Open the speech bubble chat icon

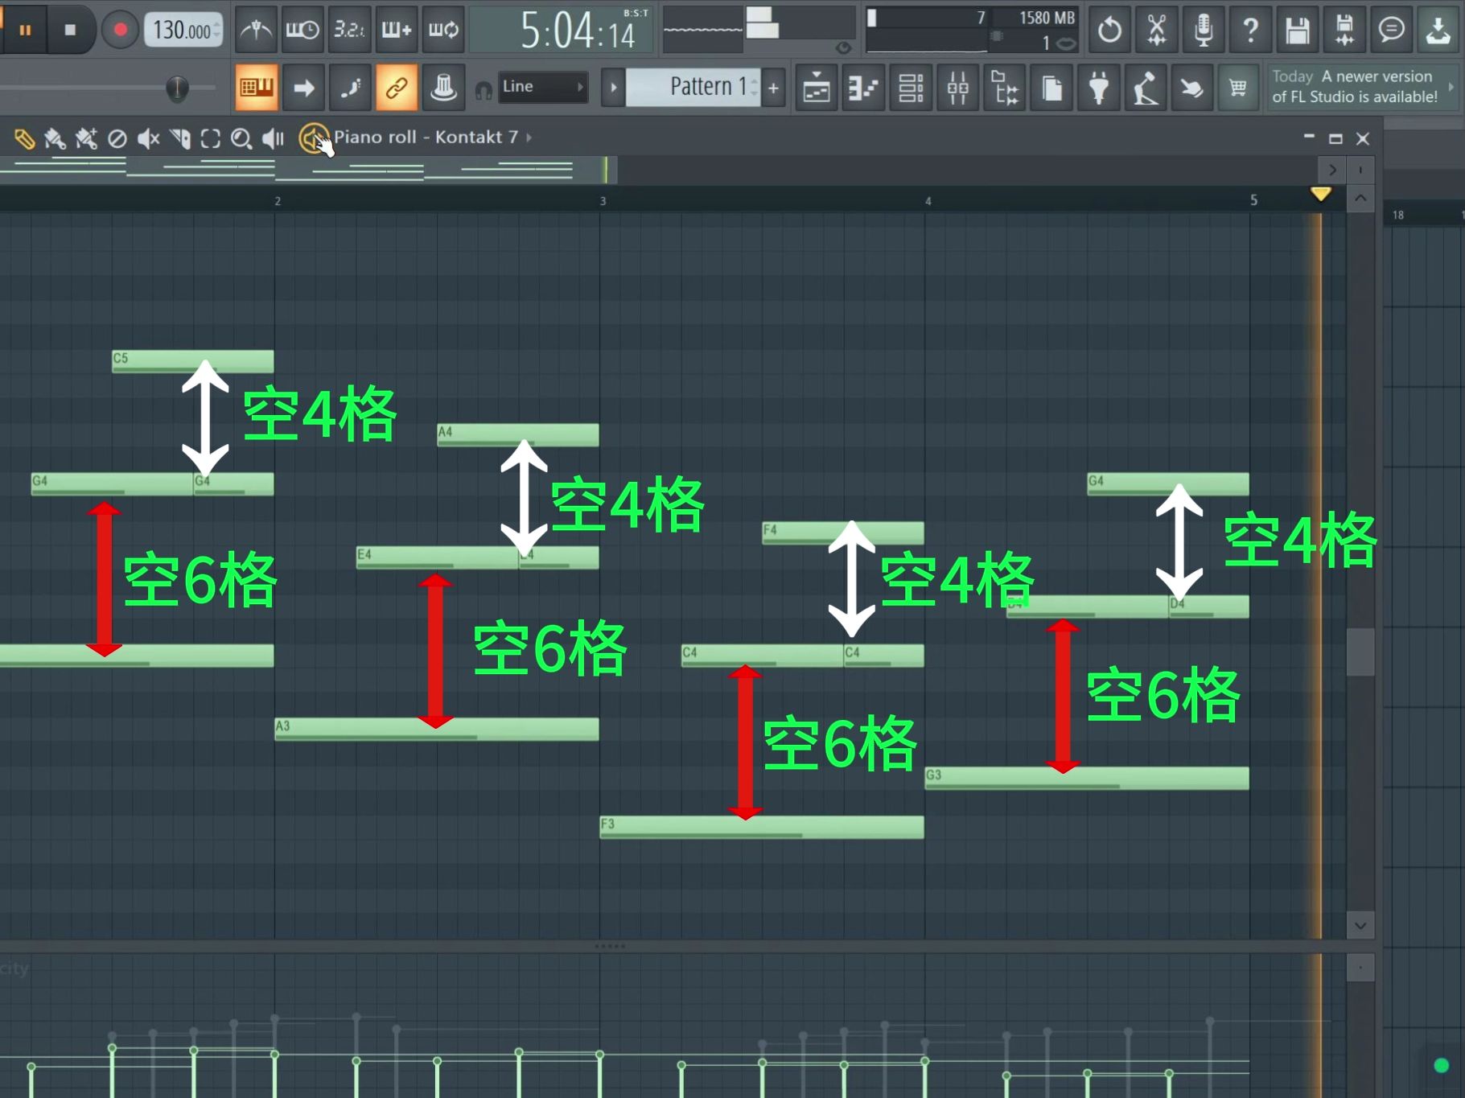1391,30
